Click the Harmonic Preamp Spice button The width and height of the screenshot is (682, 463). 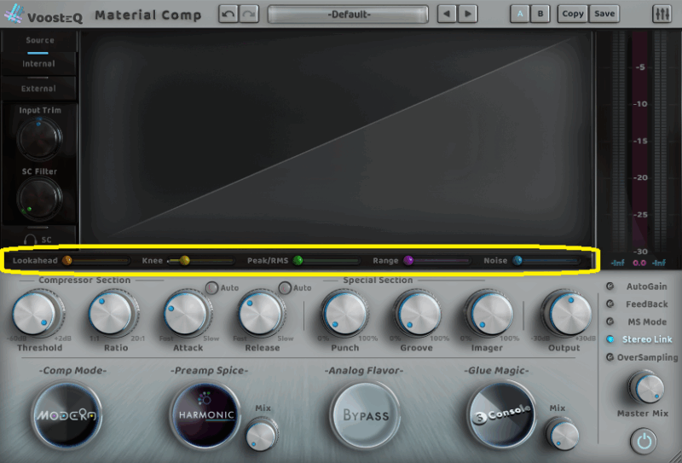coord(205,415)
